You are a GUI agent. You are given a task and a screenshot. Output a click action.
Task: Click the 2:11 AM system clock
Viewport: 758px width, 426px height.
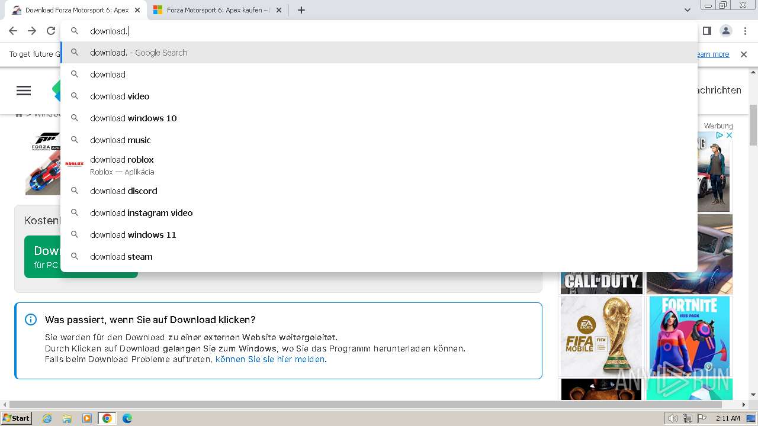[x=728, y=418]
